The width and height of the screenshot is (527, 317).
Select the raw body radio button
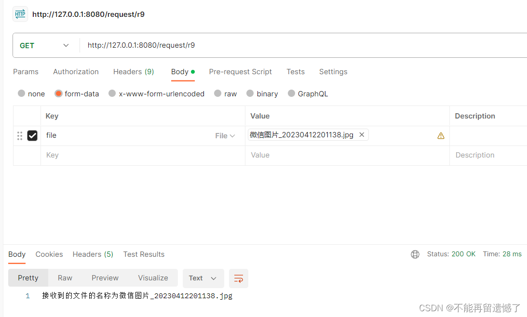(x=218, y=93)
